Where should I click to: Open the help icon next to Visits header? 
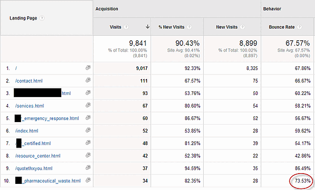coord(126,27)
